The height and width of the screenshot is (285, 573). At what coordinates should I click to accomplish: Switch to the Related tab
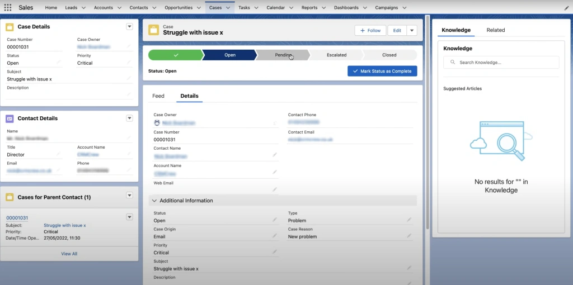[x=495, y=30]
